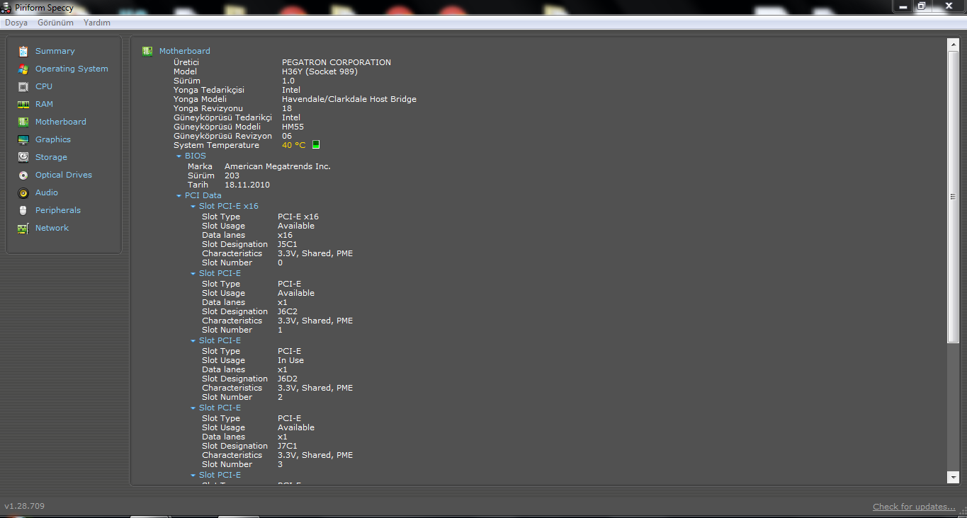
Task: Open the Audio section
Action: [47, 192]
